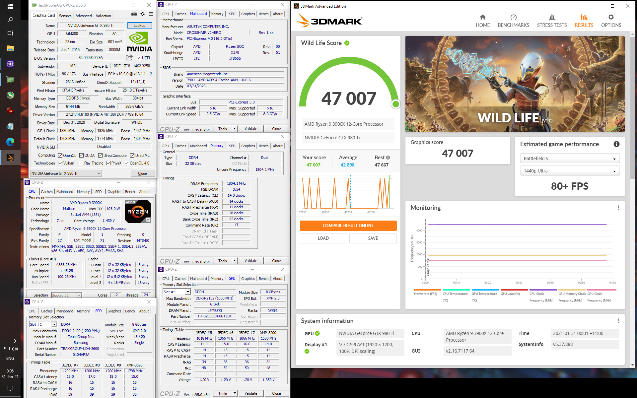Go to 3DMark Home icon
The width and height of the screenshot is (637, 398).
[483, 17]
